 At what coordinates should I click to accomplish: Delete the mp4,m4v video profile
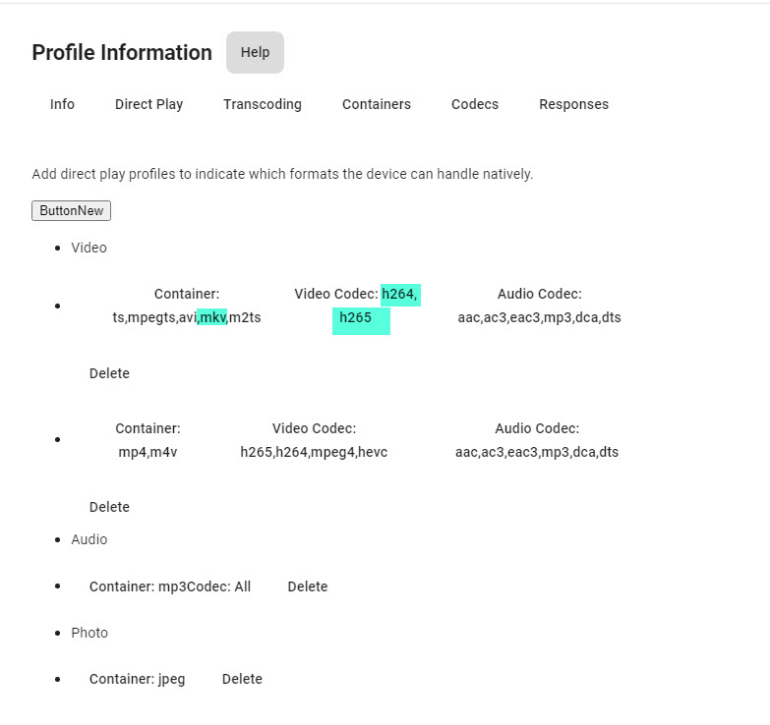(x=109, y=507)
